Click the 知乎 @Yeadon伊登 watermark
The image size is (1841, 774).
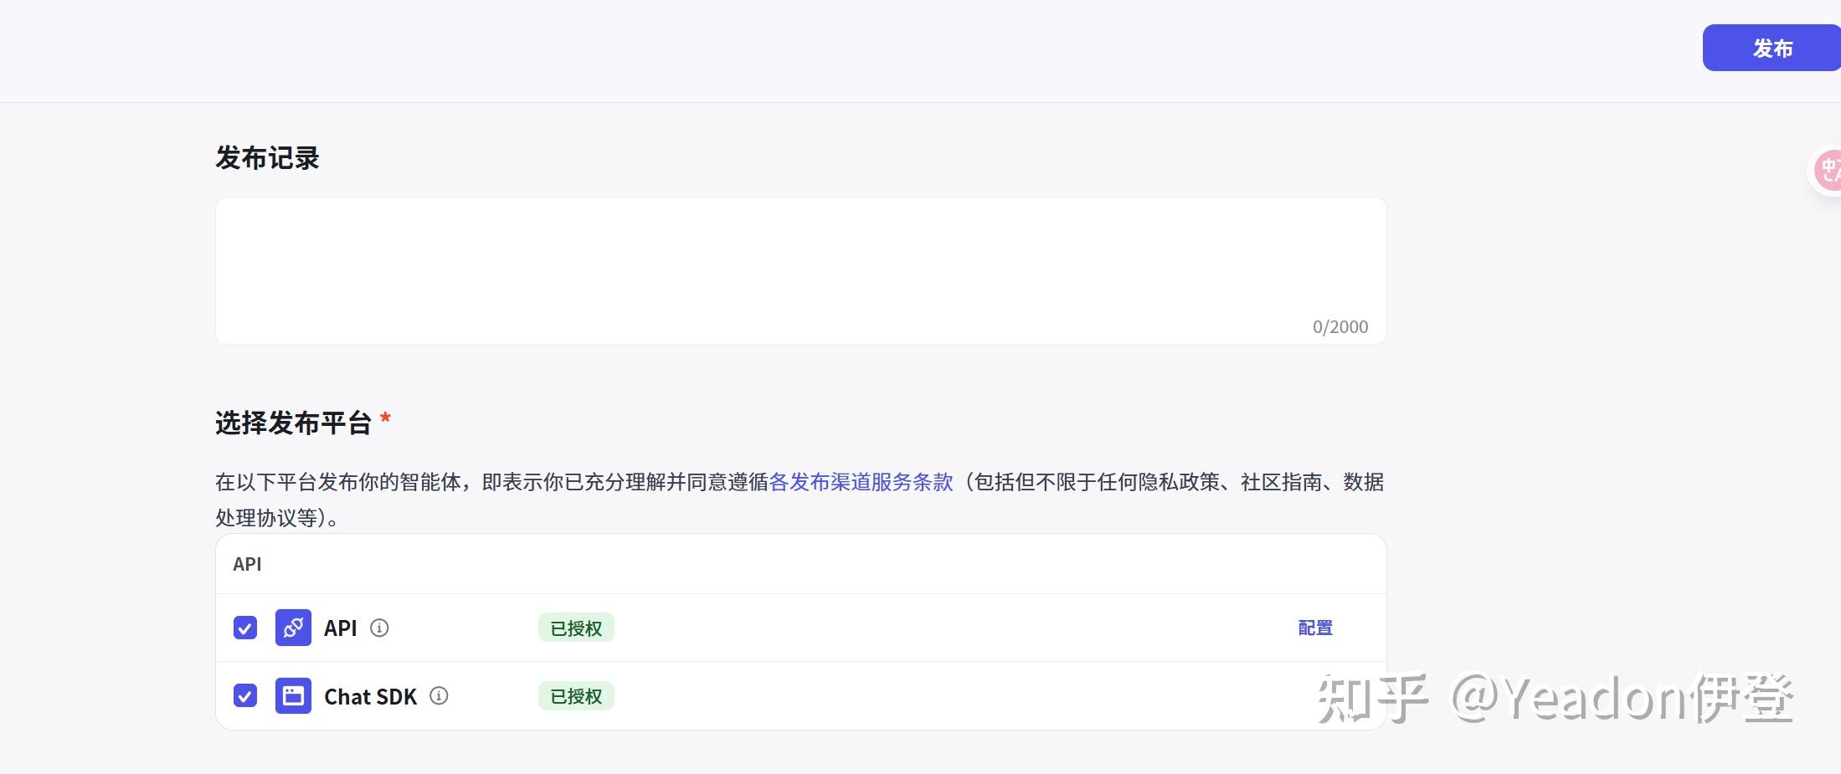pyautogui.click(x=1555, y=698)
